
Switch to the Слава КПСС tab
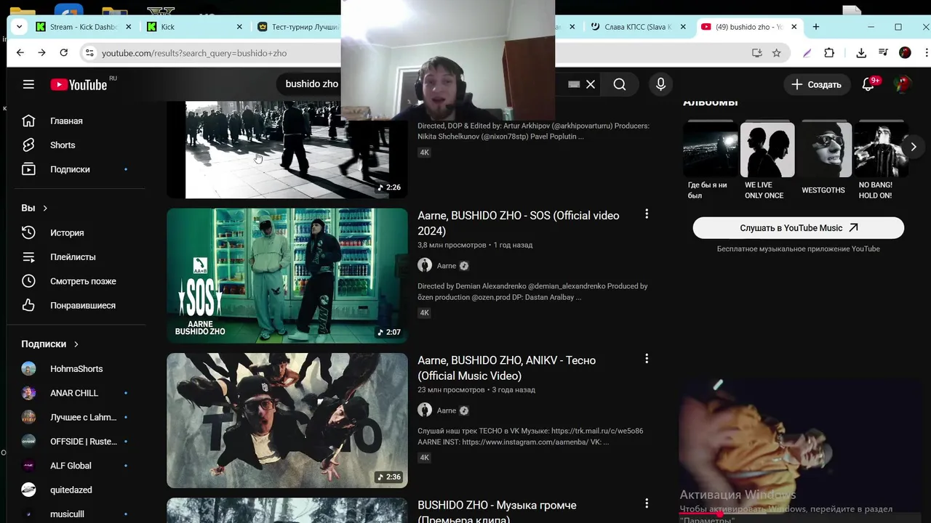(x=638, y=27)
